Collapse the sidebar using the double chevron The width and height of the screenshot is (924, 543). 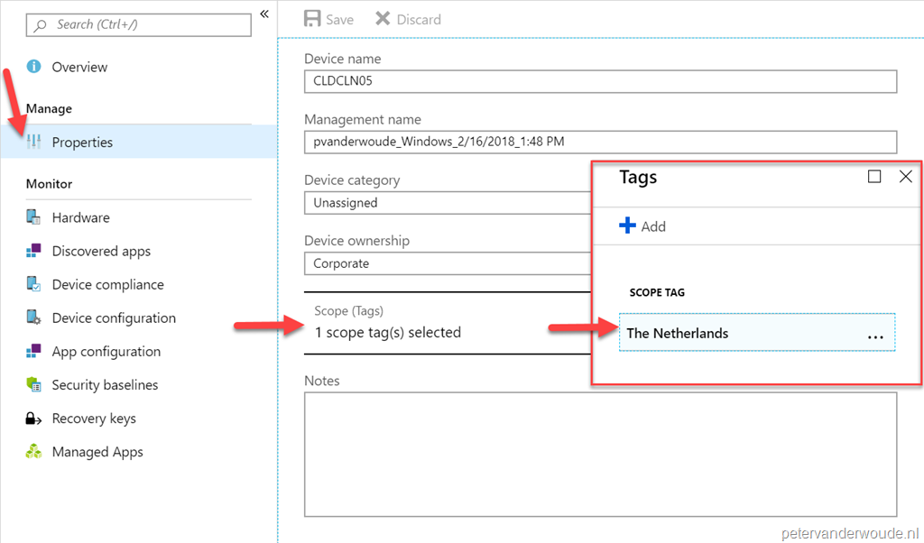point(263,14)
